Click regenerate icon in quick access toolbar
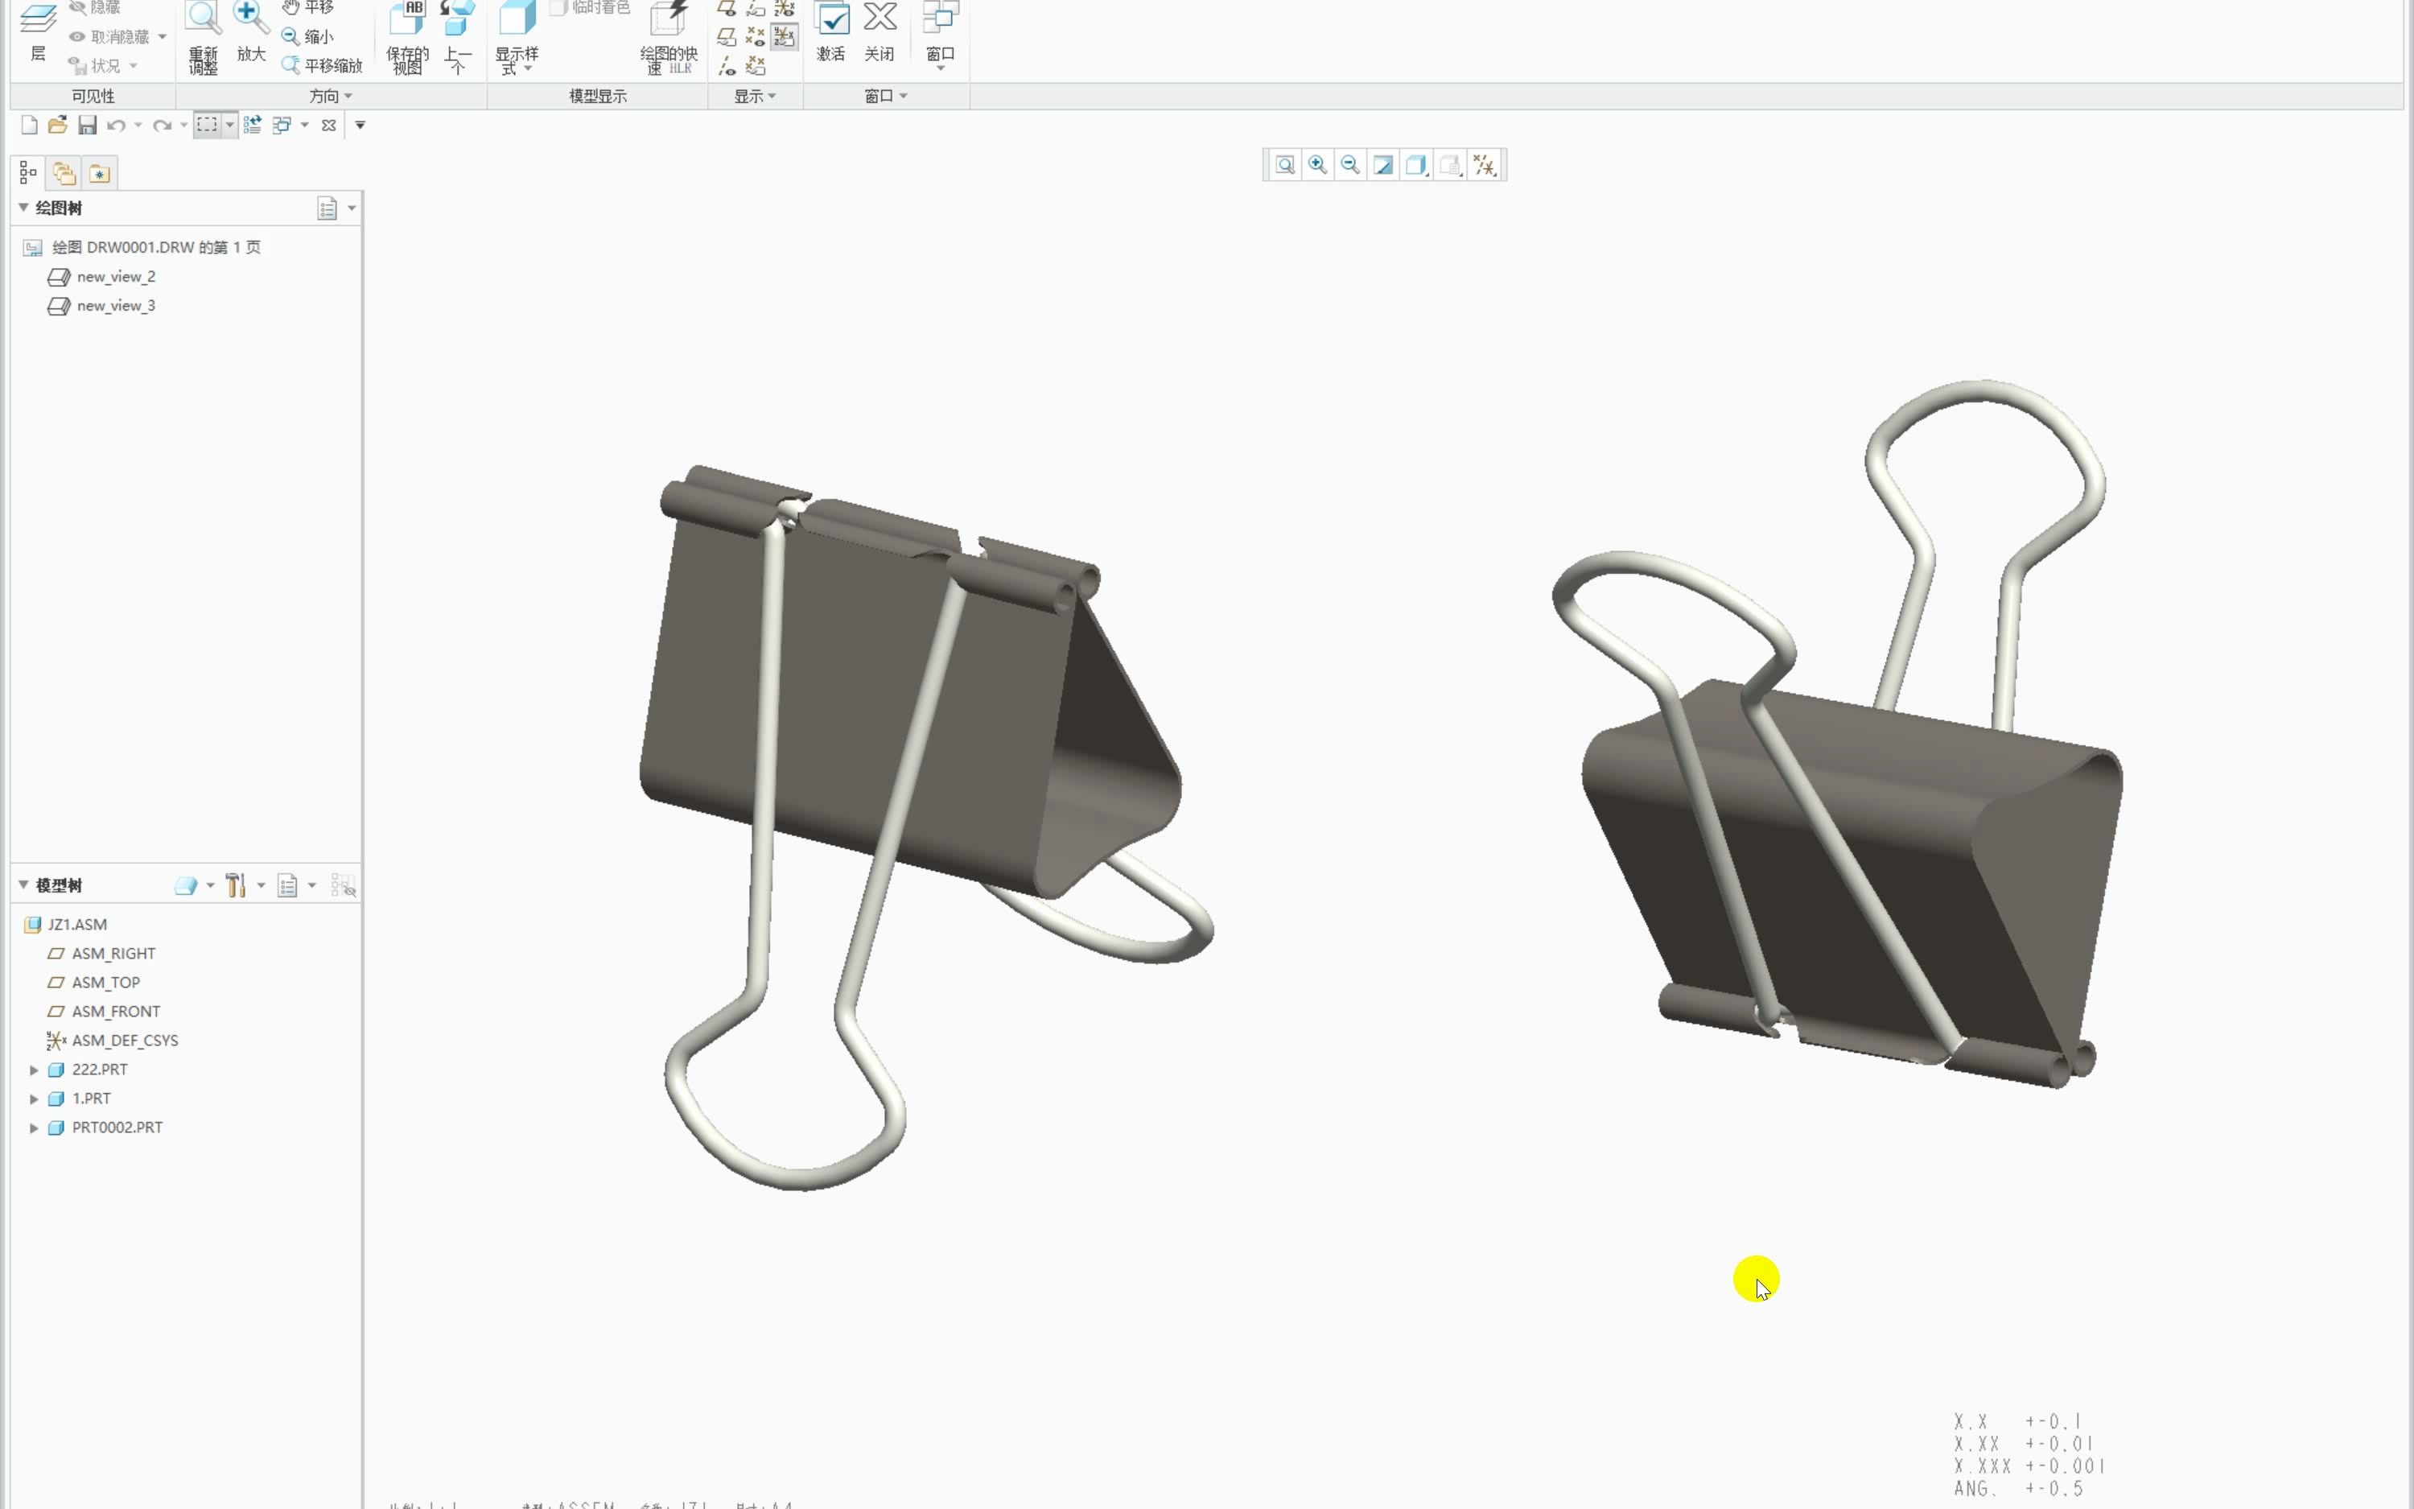Viewport: 2414px width, 1509px height. pyautogui.click(x=253, y=125)
